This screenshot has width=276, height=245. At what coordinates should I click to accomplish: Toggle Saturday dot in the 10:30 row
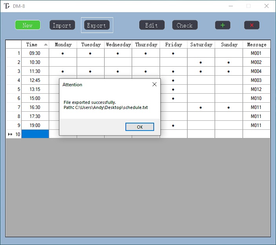tap(201, 62)
